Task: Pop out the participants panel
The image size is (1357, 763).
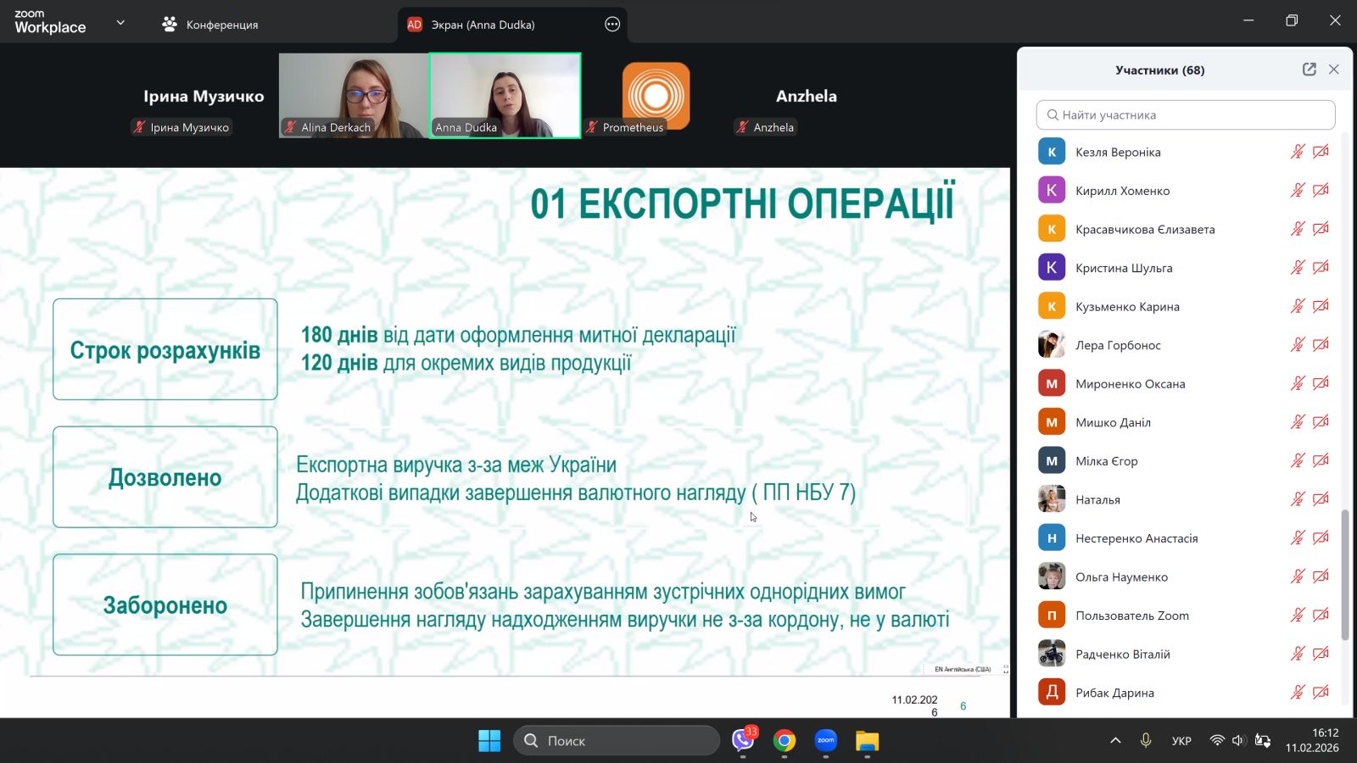Action: [1309, 70]
